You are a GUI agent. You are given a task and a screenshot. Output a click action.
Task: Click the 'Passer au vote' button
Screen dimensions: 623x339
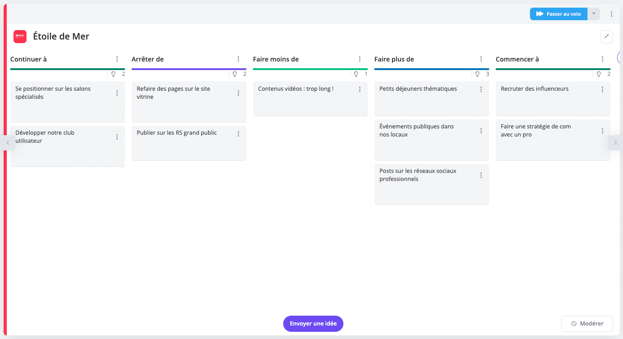coord(559,14)
